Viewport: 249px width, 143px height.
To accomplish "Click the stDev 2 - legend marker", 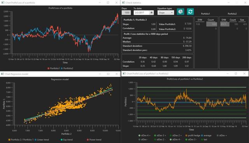I will 155,140.
